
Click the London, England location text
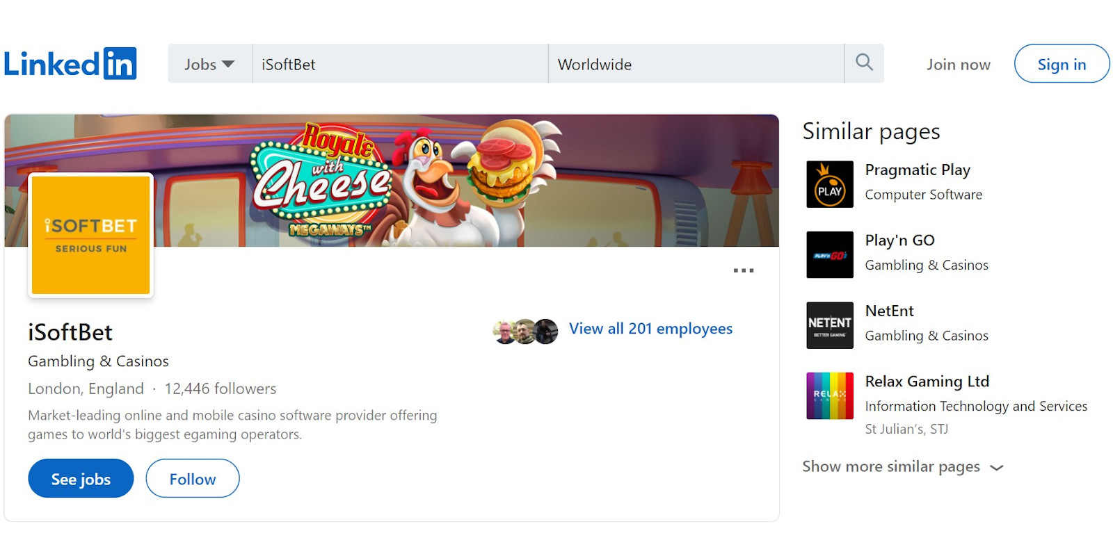pos(86,389)
